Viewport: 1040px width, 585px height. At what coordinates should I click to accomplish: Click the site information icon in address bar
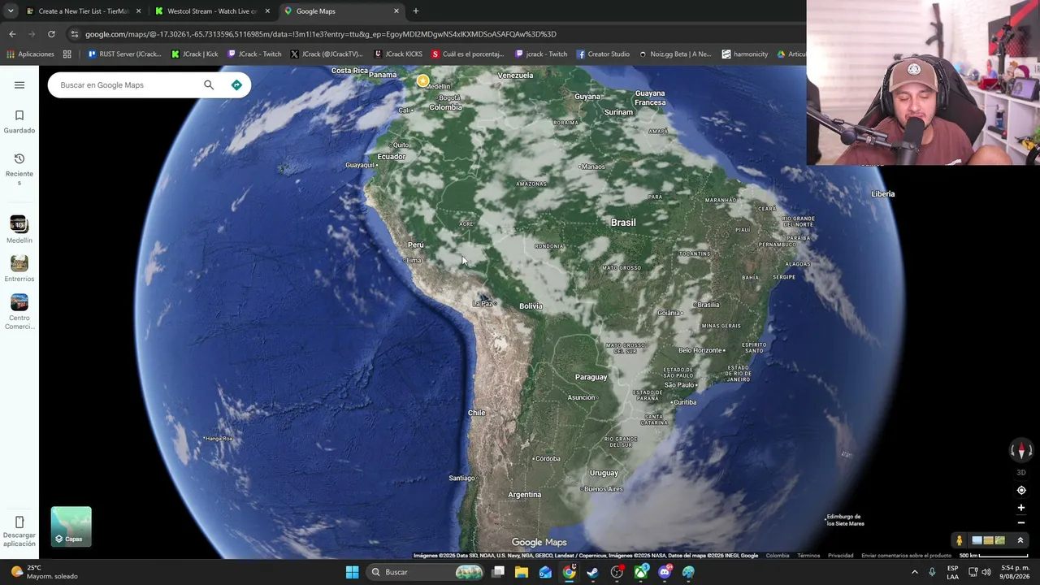coord(75,34)
